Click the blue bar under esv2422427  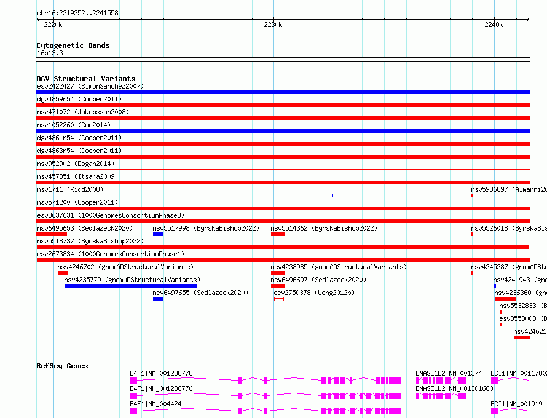[283, 92]
